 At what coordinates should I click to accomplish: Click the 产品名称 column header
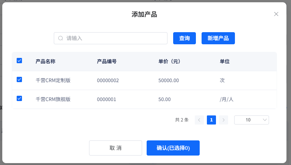45,61
